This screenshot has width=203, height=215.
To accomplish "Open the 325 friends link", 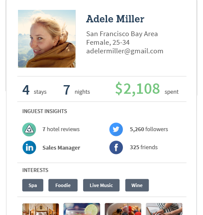I will 144,147.
